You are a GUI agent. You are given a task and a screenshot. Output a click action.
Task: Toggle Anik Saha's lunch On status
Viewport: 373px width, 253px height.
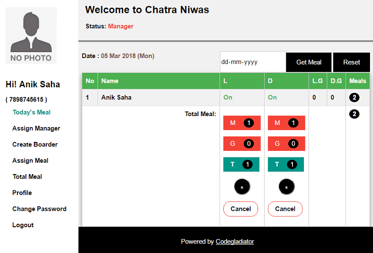coord(228,98)
